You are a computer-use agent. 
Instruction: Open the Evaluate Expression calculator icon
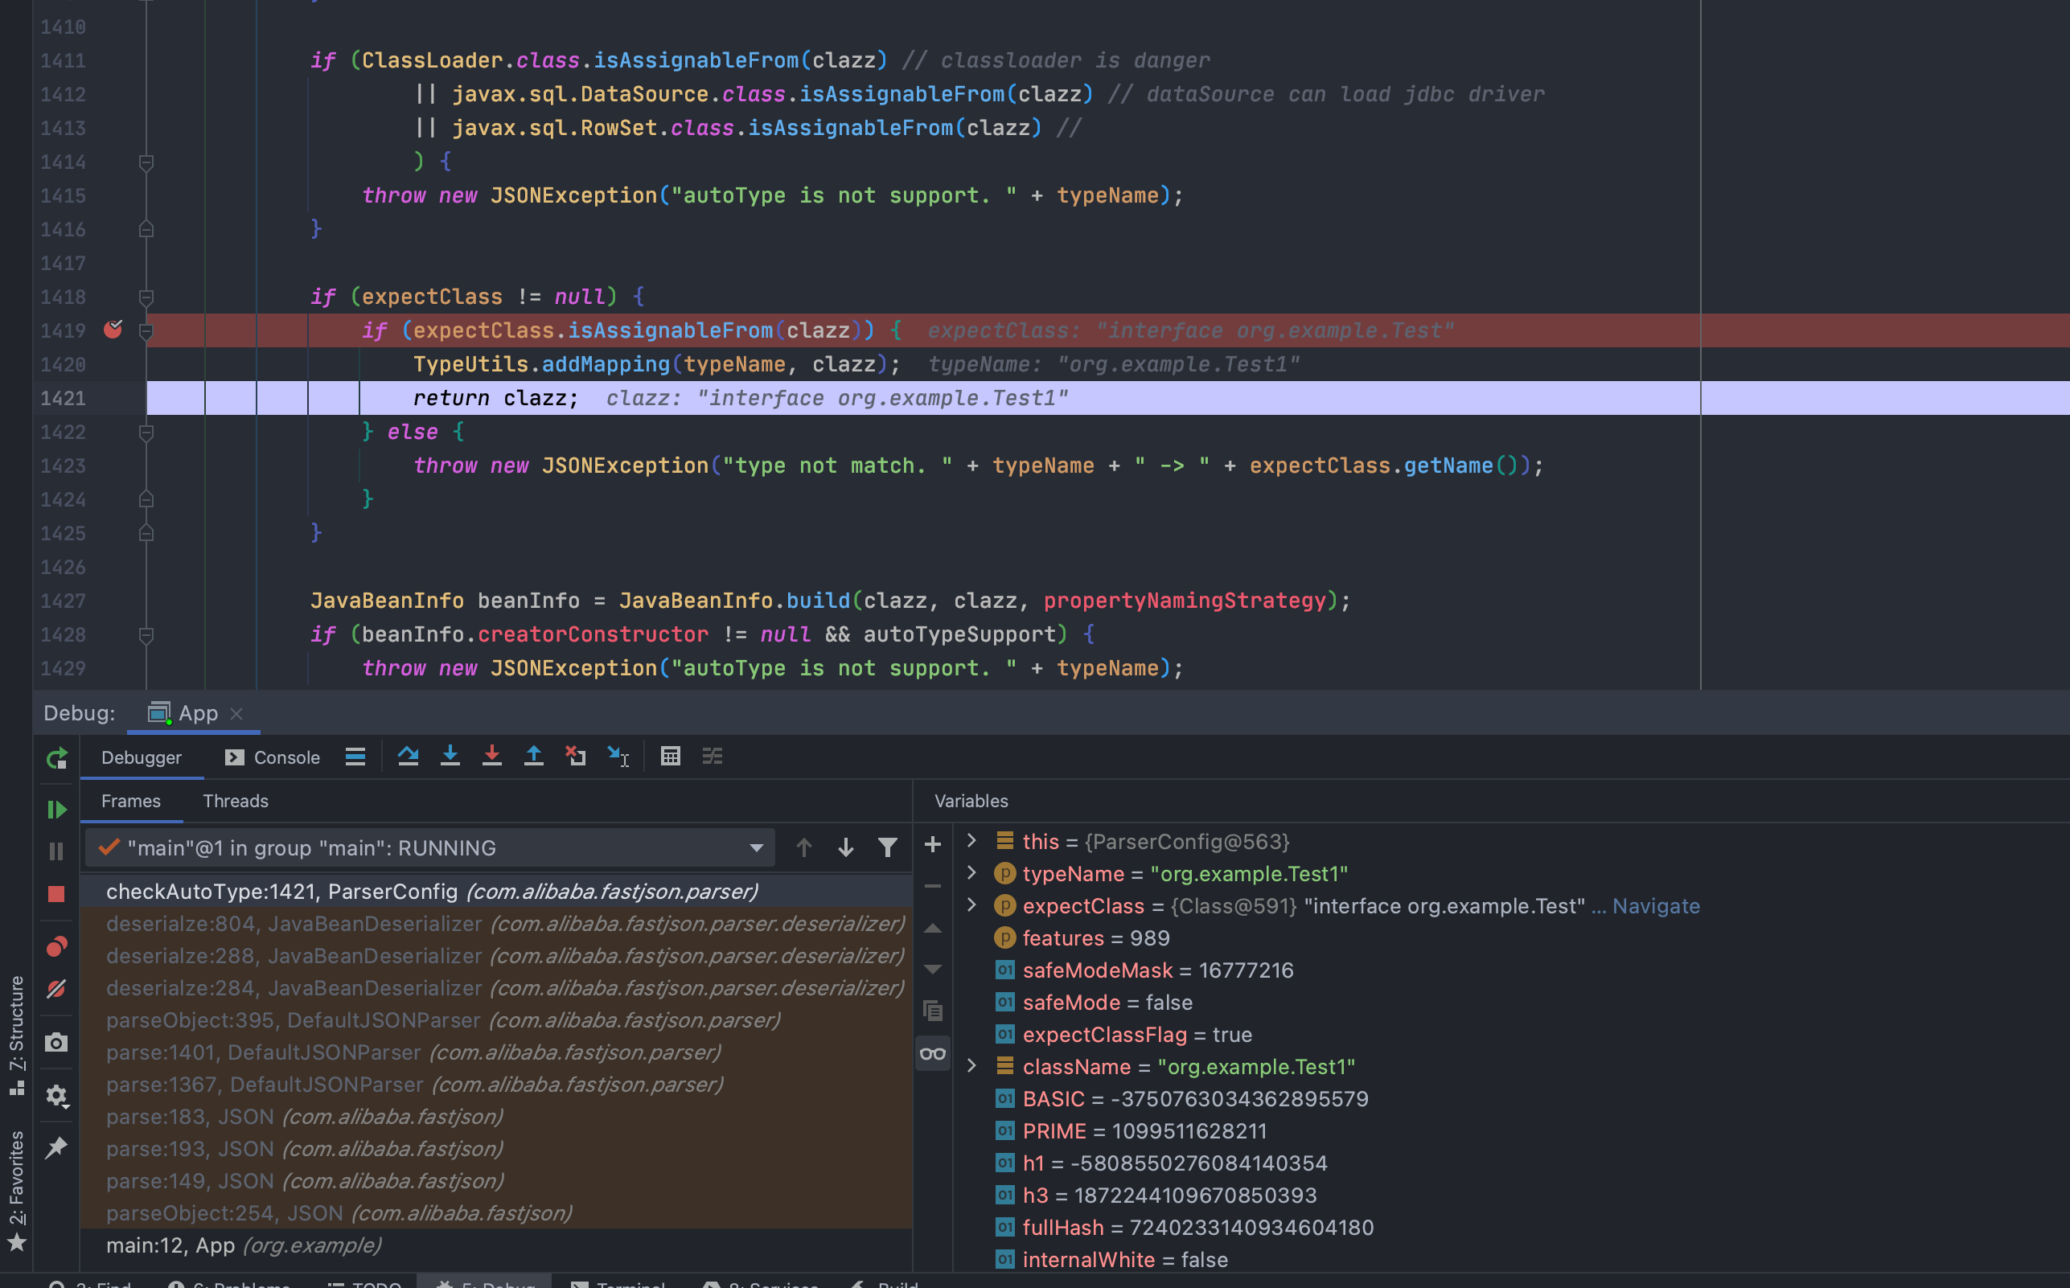[x=671, y=757]
